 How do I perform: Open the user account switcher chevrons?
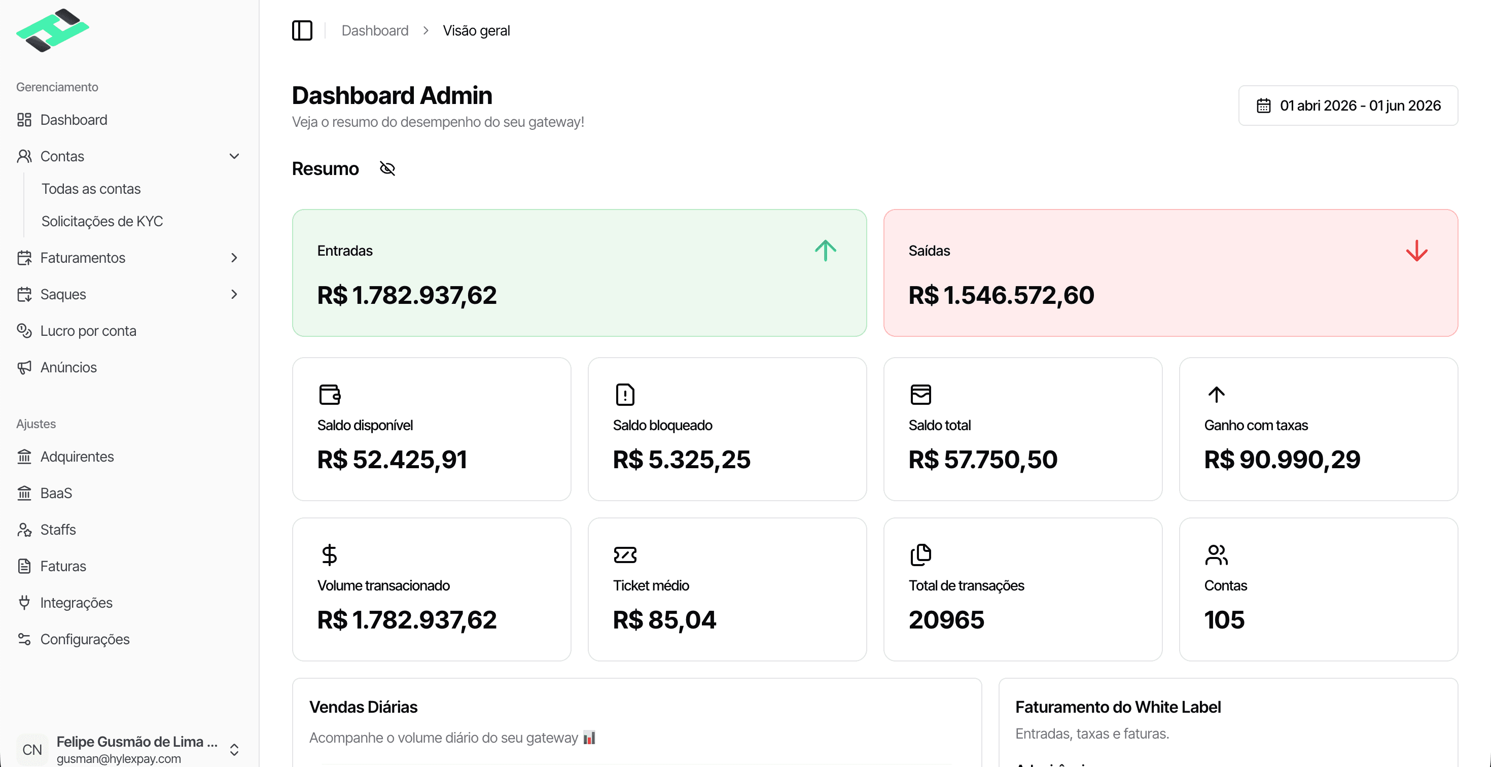(234, 750)
